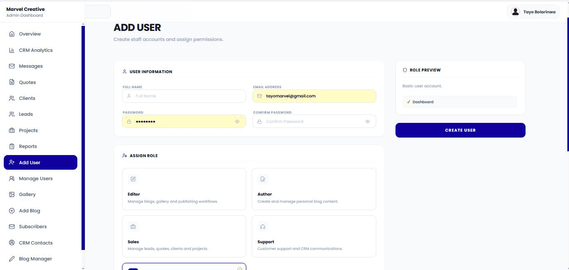Go to CRM Analytics

[x=41, y=50]
